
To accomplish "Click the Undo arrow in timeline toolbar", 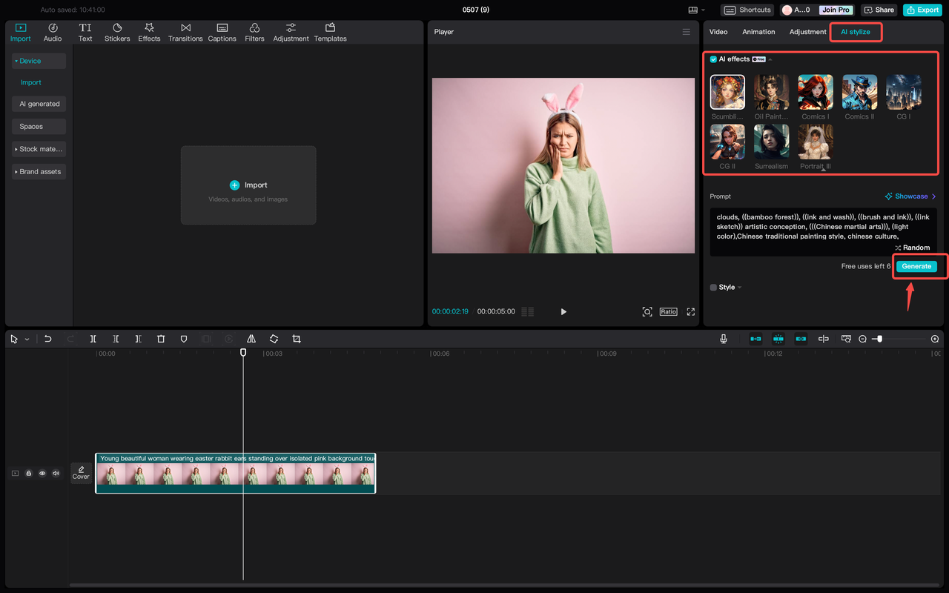I will (47, 339).
